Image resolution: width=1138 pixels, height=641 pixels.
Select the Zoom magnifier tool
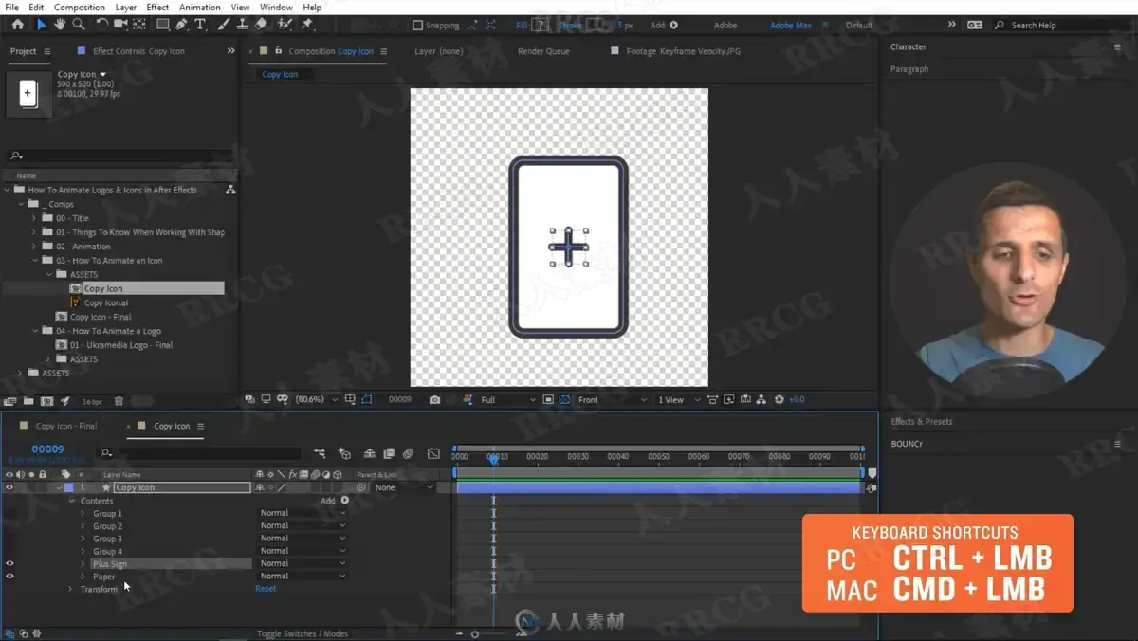pyautogui.click(x=79, y=25)
